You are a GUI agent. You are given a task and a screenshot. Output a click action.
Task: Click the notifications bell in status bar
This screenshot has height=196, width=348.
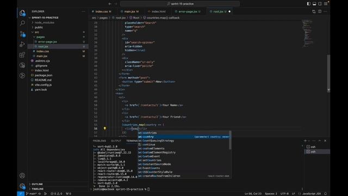[x=326, y=194]
